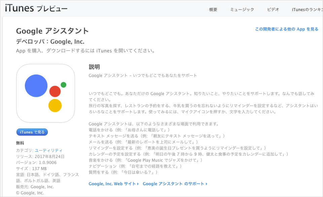Click the 音楽をかける example line
Screen dimensions: 323x197
pyautogui.click(x=146, y=160)
